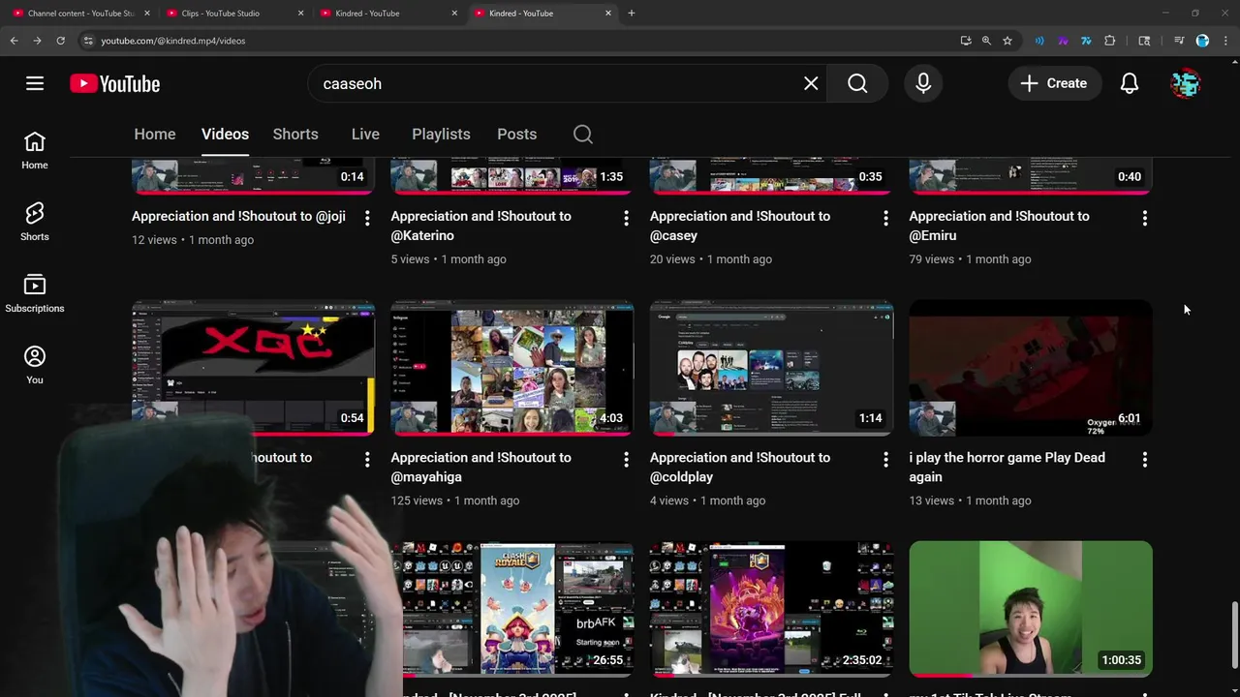Select the channel Videos tab
This screenshot has height=697, width=1240.
pyautogui.click(x=225, y=135)
